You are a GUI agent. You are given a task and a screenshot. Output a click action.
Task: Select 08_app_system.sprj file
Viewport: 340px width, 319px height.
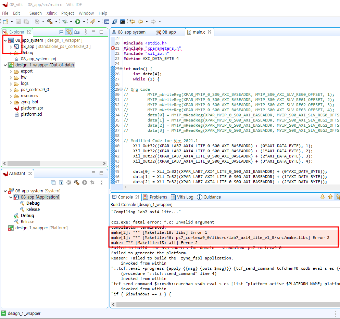click(x=35, y=59)
